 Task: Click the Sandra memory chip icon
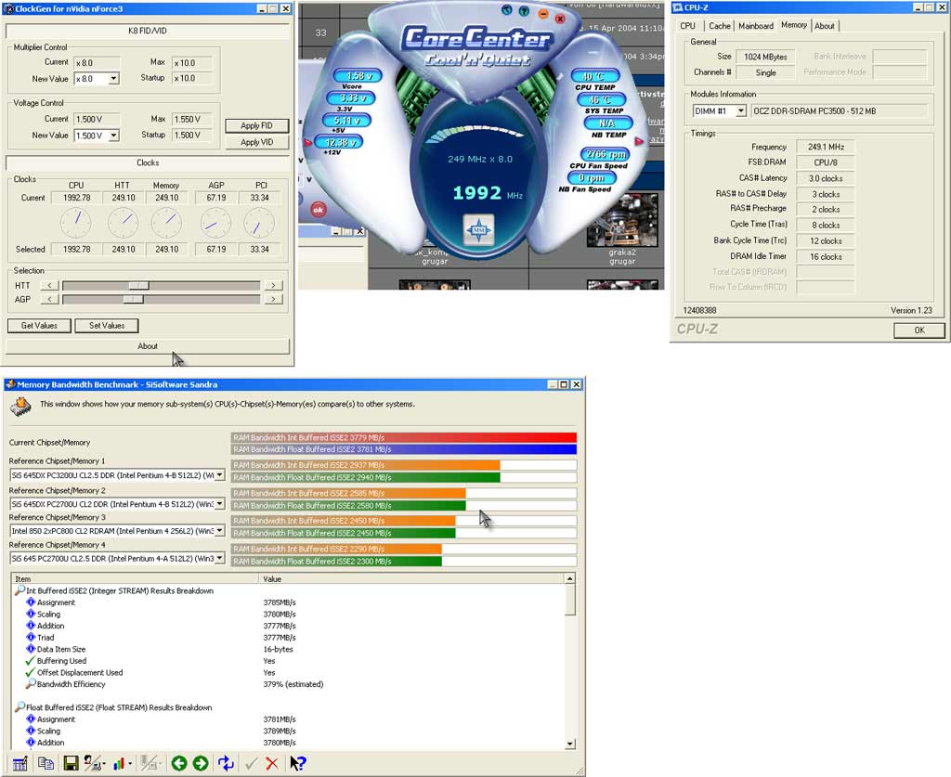click(21, 406)
